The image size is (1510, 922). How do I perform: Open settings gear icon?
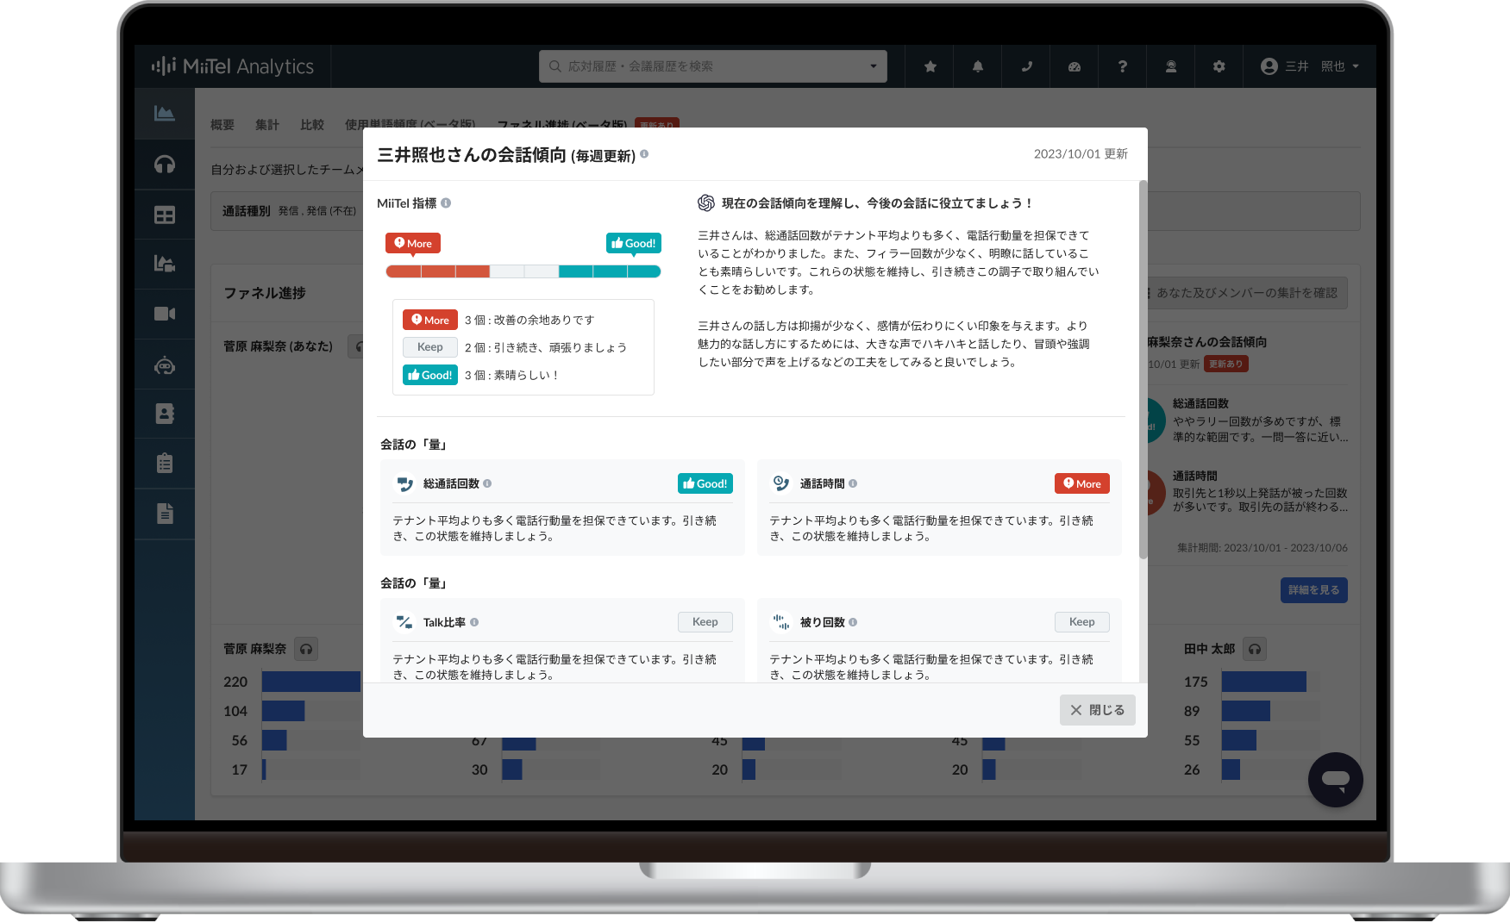[x=1219, y=66]
